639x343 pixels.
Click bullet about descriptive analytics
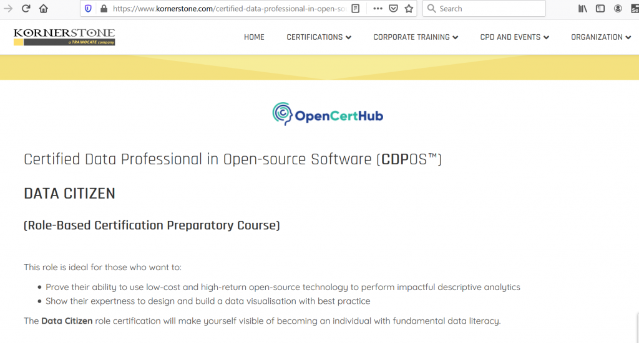(x=283, y=287)
